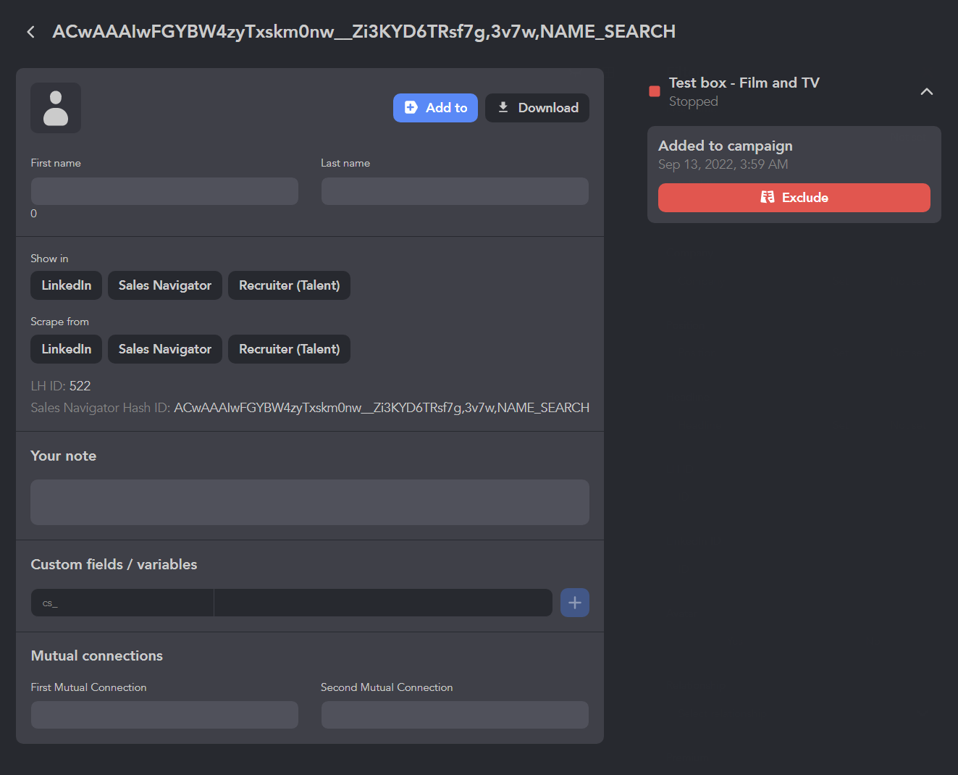The height and width of the screenshot is (775, 958).
Task: Show profile in Recruiter (Talent)
Action: pyautogui.click(x=290, y=285)
